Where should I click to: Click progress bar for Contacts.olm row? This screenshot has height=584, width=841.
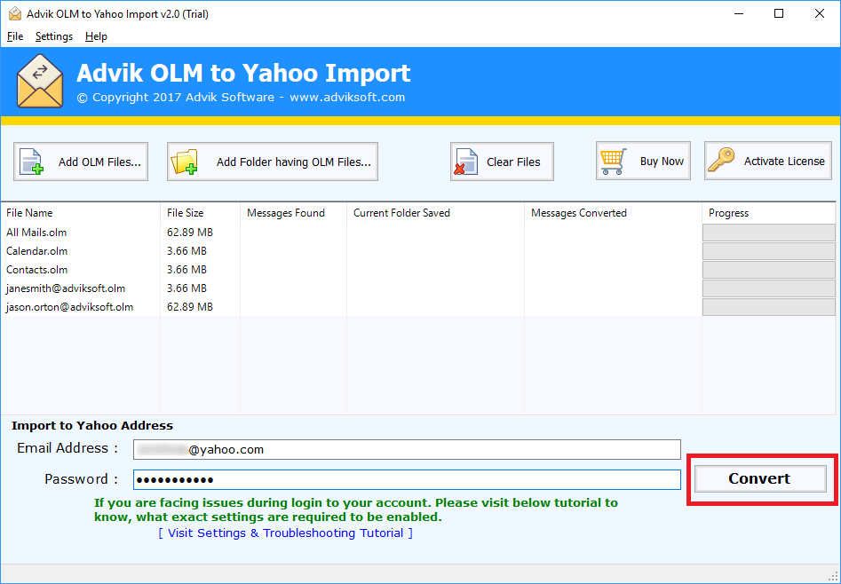[x=768, y=270]
